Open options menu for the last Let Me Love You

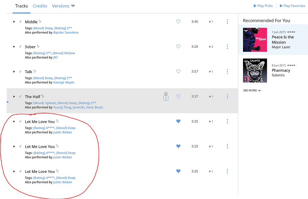227,171
